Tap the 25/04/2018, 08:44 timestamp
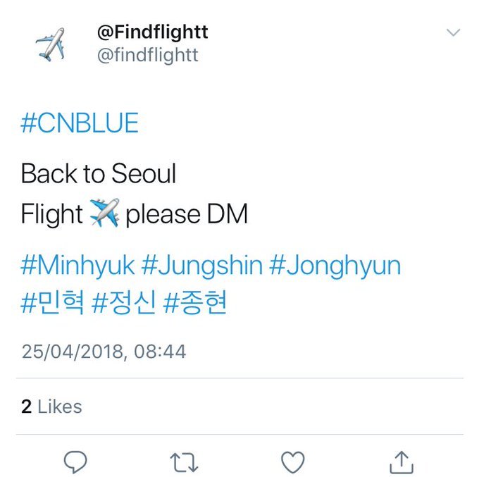The image size is (479, 477). (104, 352)
